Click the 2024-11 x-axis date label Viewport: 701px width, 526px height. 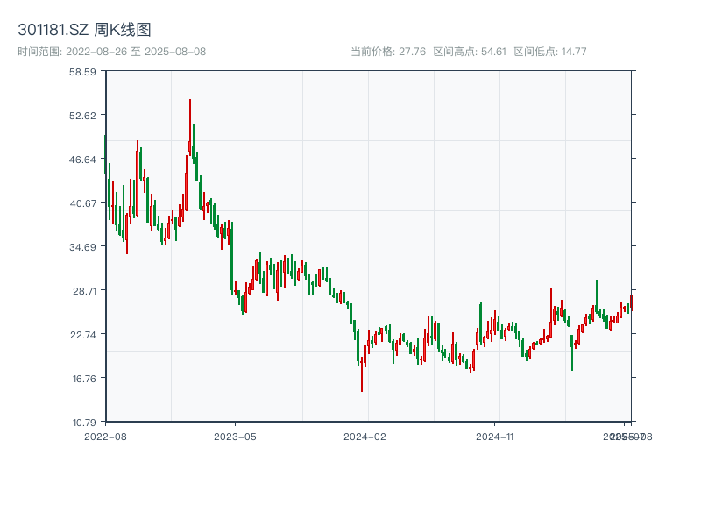[496, 436]
